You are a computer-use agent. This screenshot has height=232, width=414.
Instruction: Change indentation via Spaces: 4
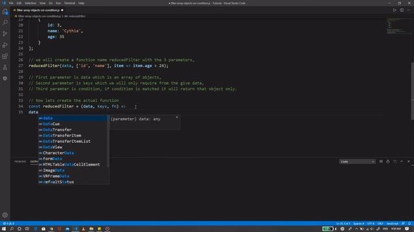358,224
